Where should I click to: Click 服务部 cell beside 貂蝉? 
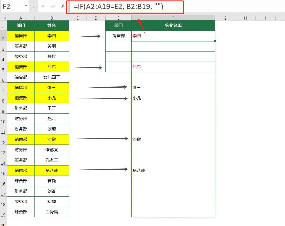tap(21, 202)
